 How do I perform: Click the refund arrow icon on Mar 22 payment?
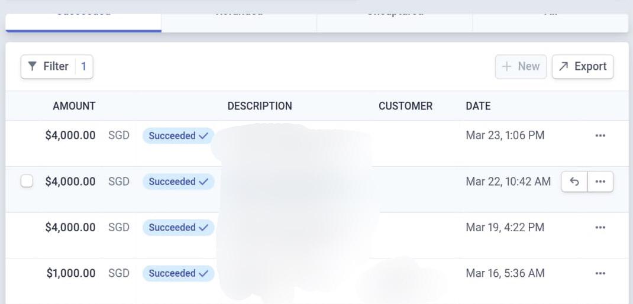click(x=574, y=182)
